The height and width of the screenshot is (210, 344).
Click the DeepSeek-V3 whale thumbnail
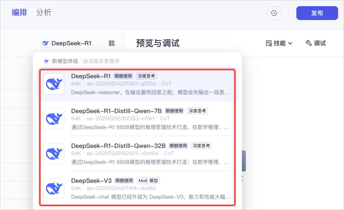[54, 189]
